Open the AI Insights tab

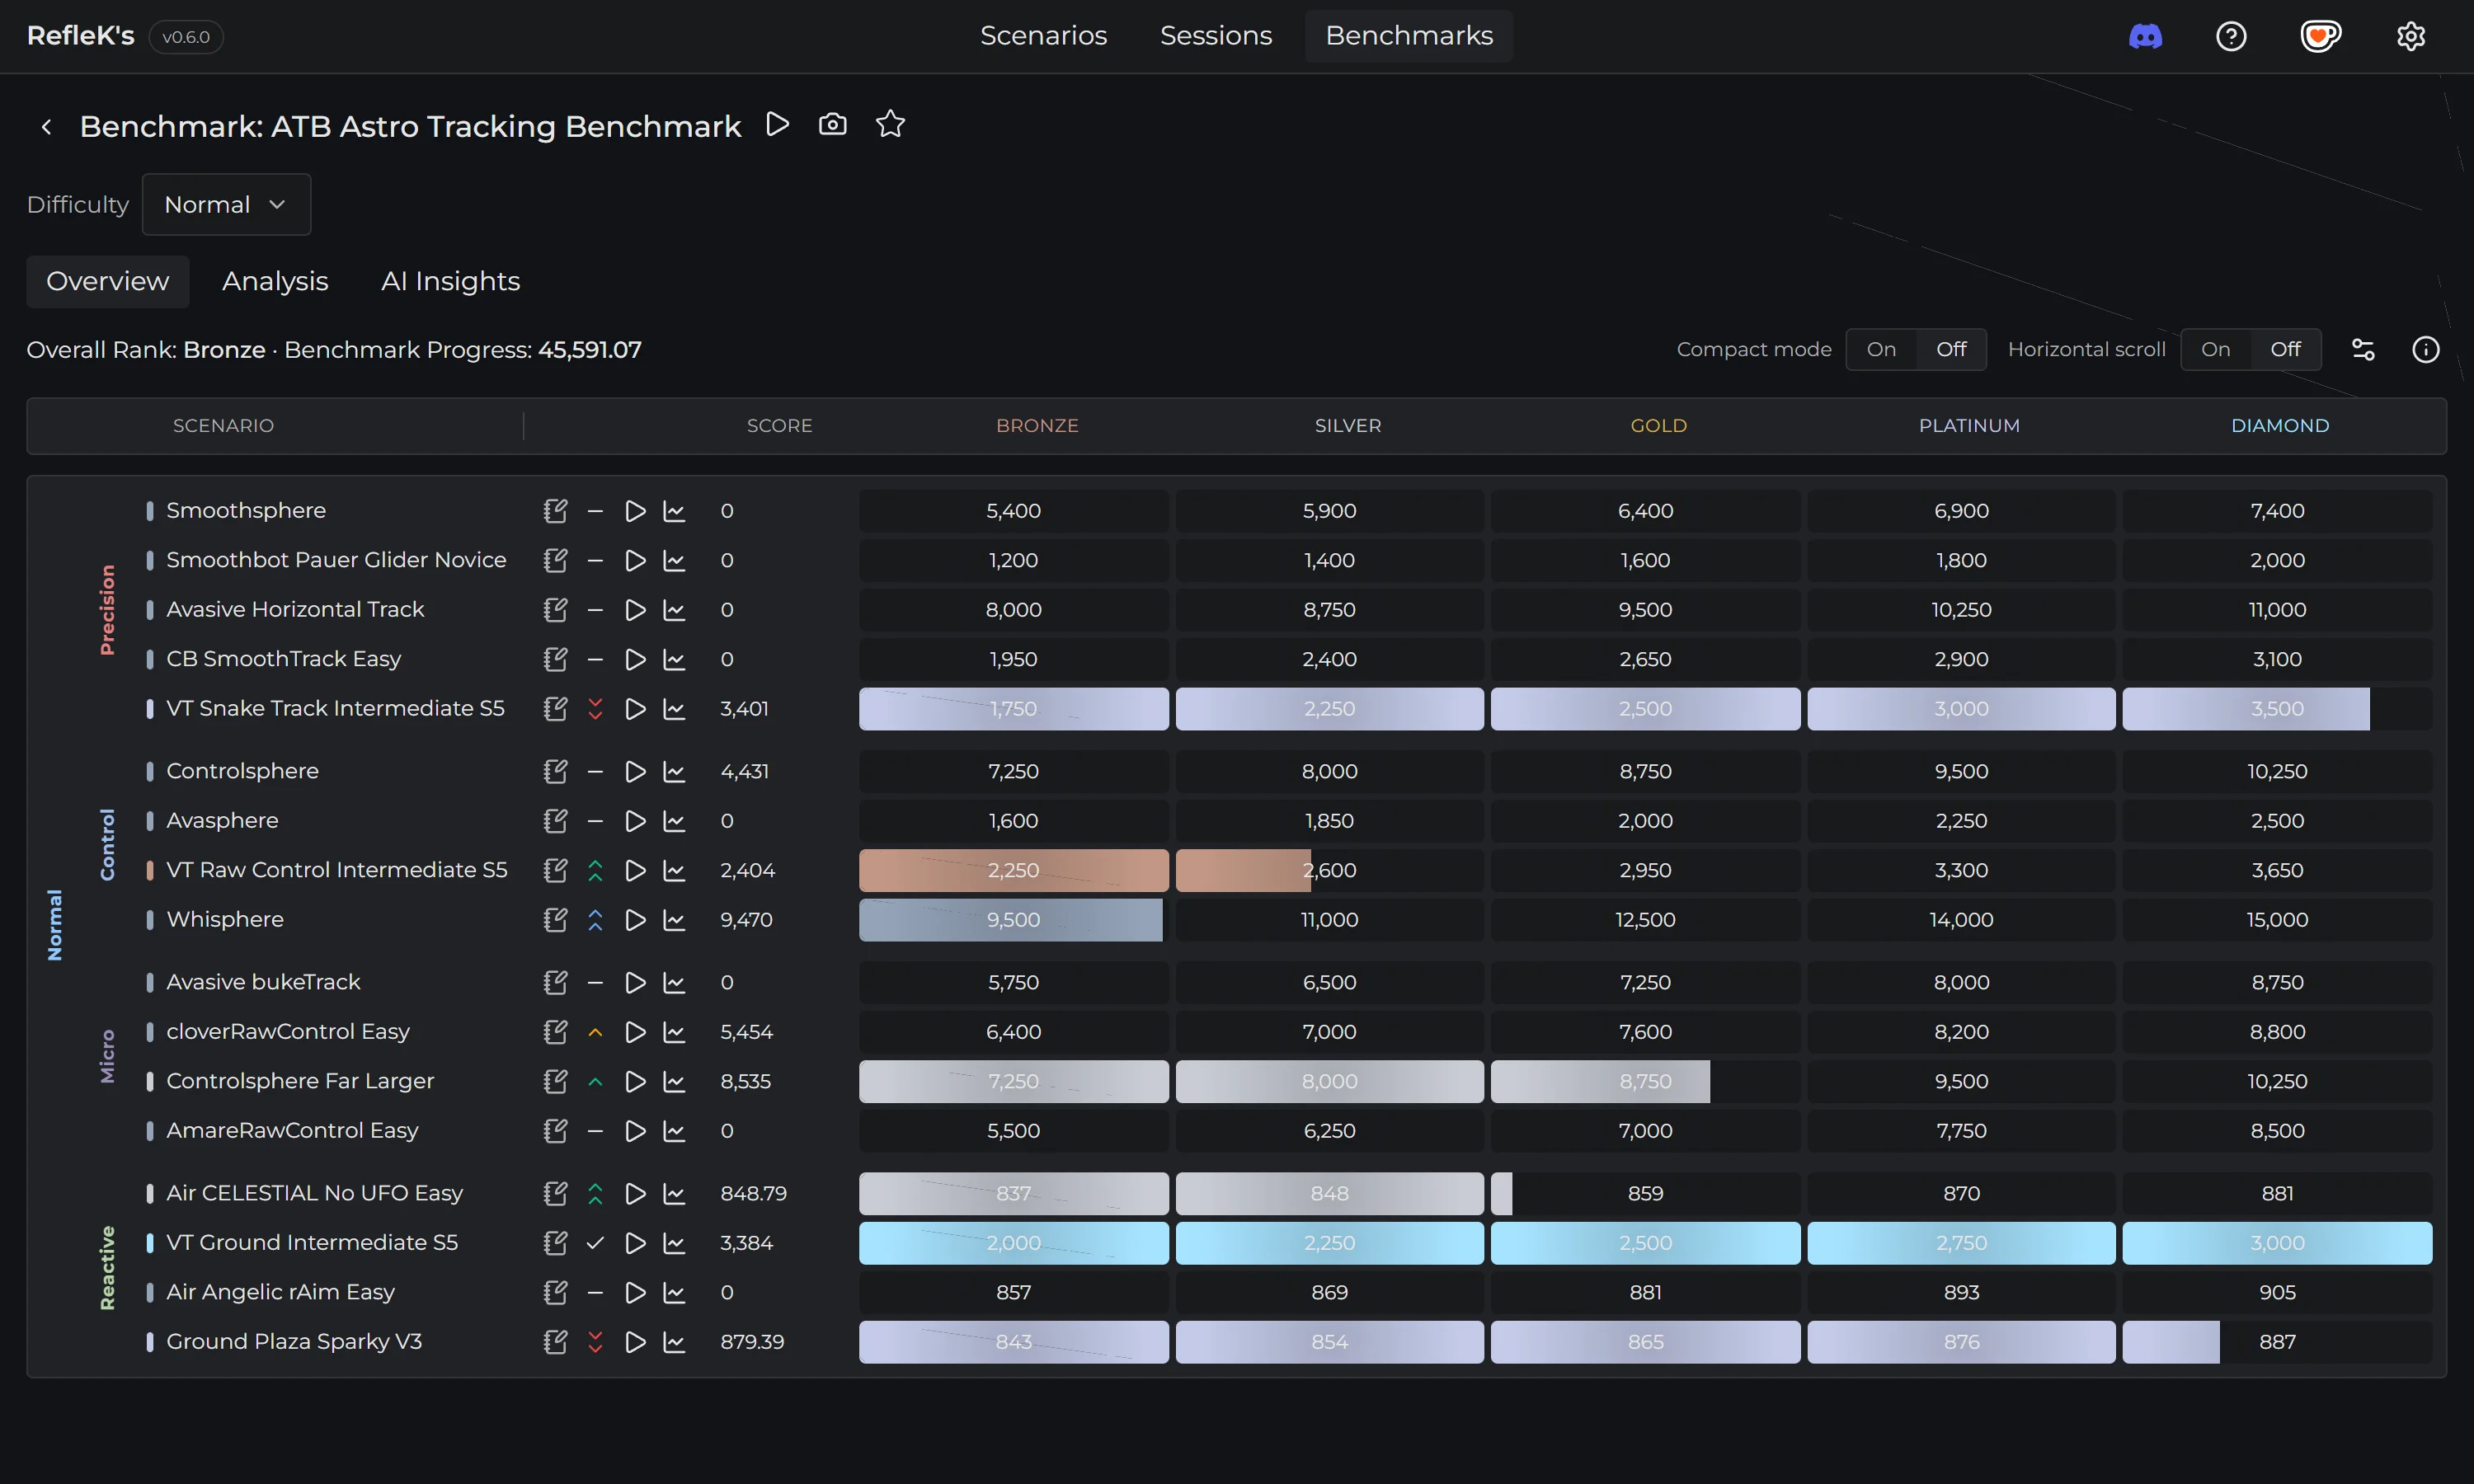(450, 282)
